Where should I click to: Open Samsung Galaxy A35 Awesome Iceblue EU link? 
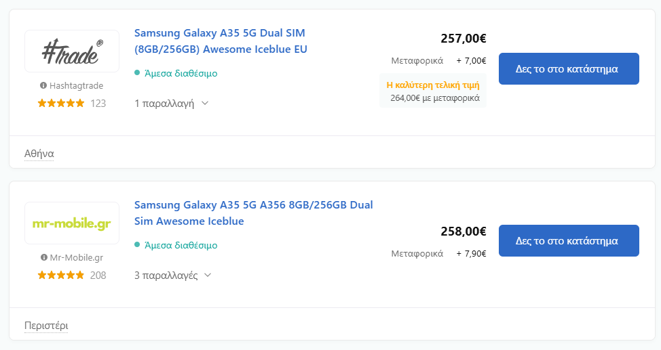tap(221, 41)
